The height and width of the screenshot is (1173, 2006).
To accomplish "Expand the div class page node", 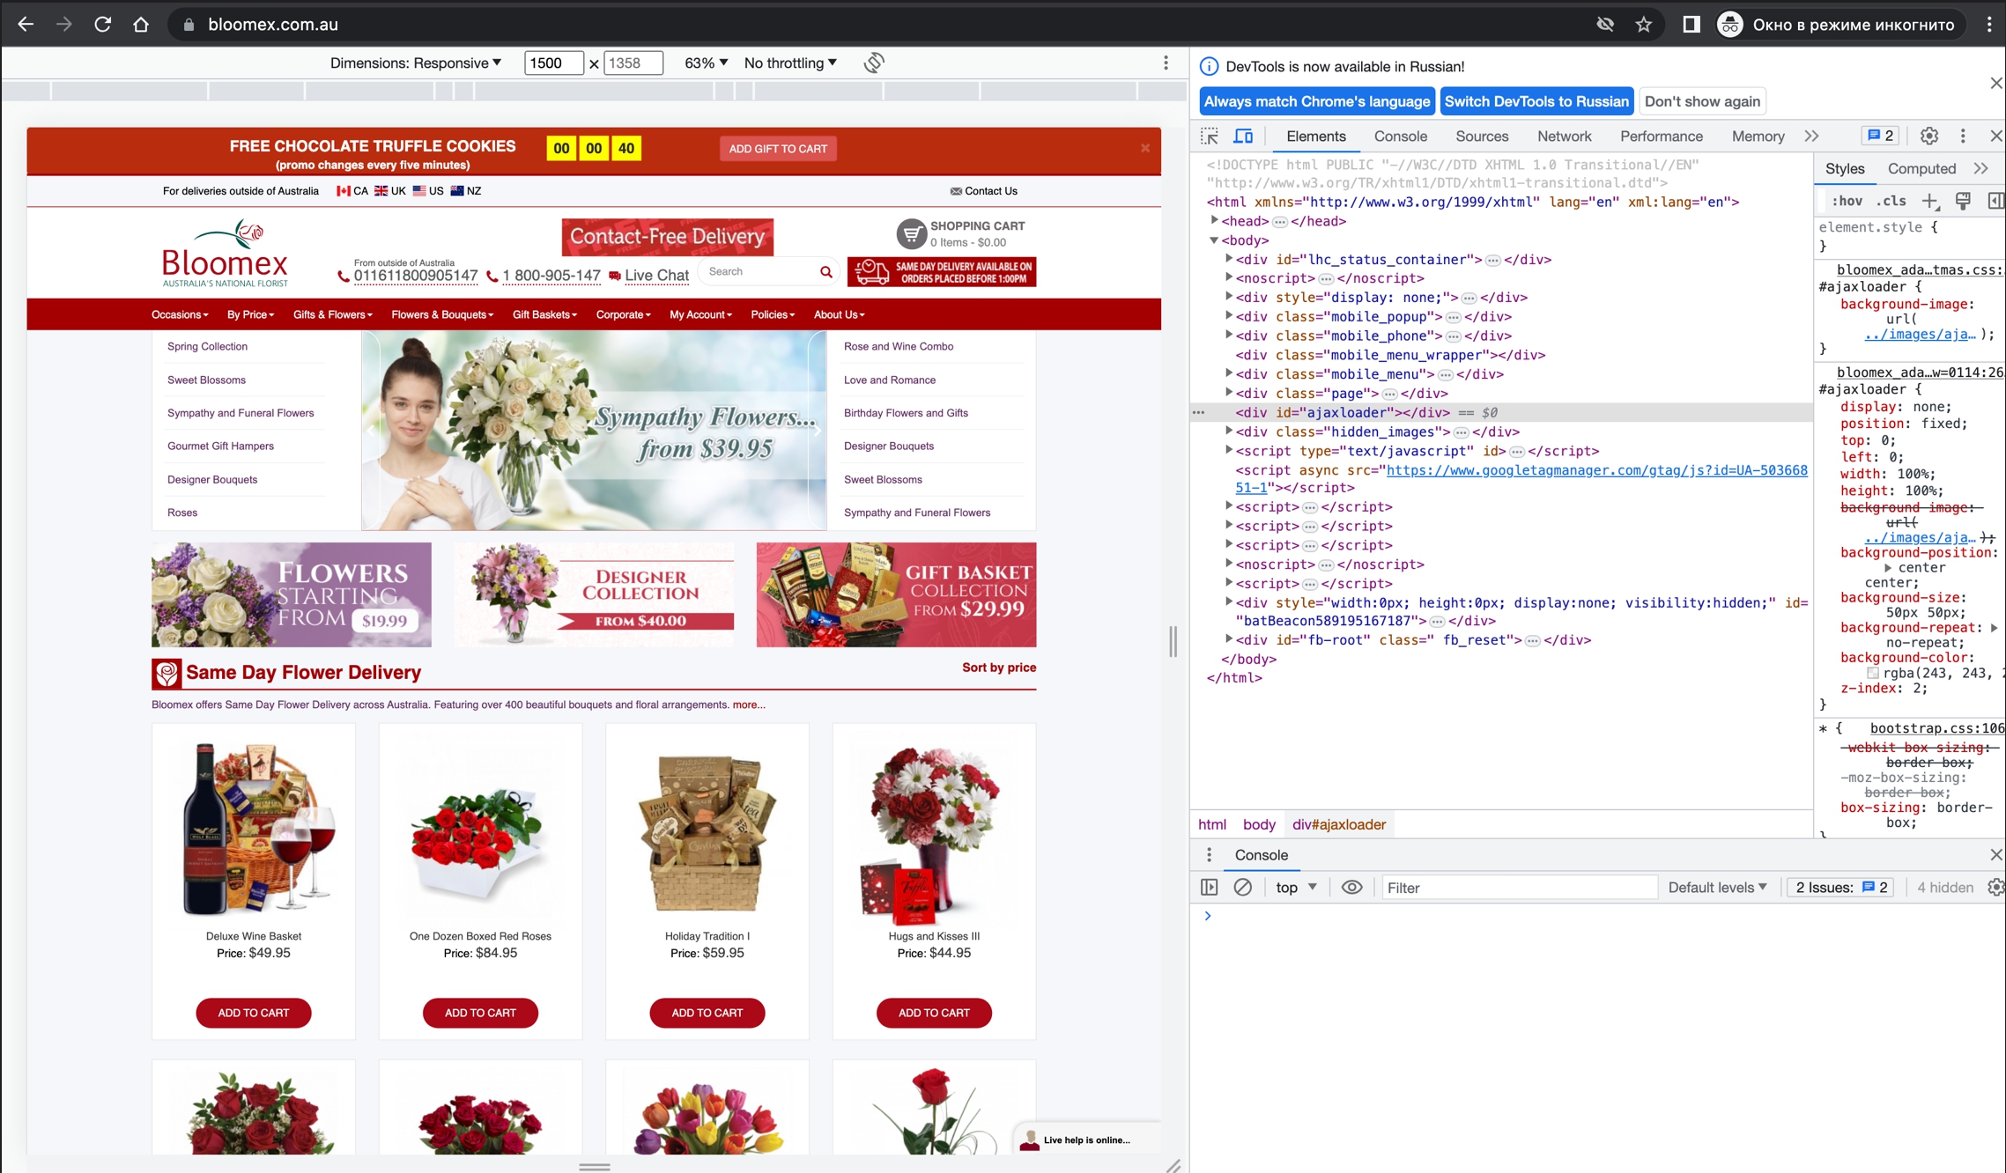I will (x=1229, y=393).
